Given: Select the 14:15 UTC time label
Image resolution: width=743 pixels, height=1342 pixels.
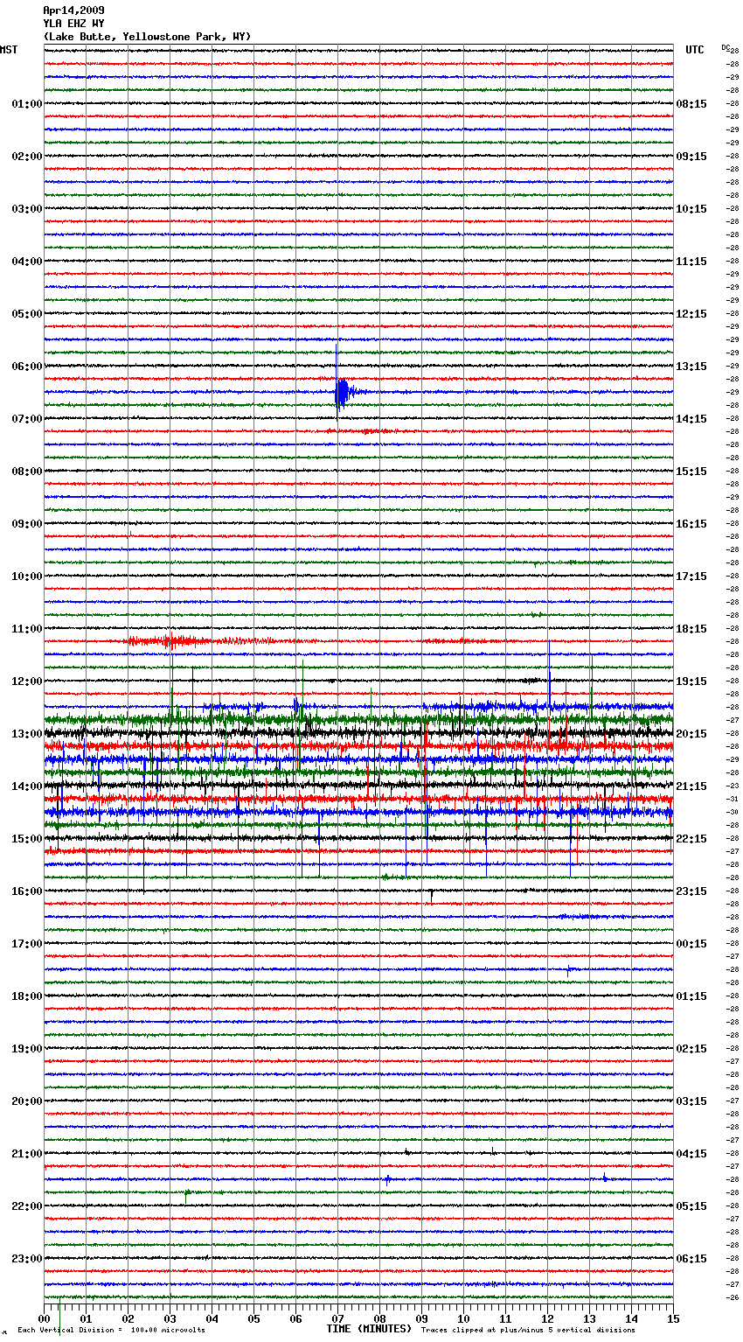Looking at the screenshot, I should 691,419.
